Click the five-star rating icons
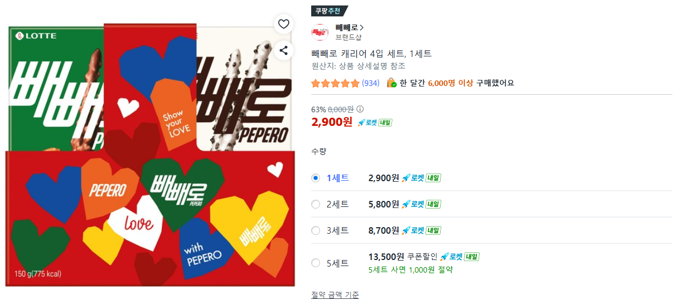Viewport: 674px width, 306px height. point(335,83)
